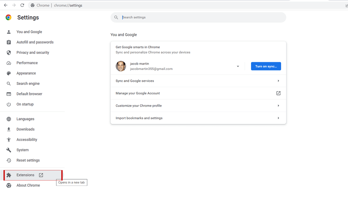Click the open-in-new-tab icon beside Extensions
Image resolution: width=348 pixels, height=199 pixels.
pos(41,175)
